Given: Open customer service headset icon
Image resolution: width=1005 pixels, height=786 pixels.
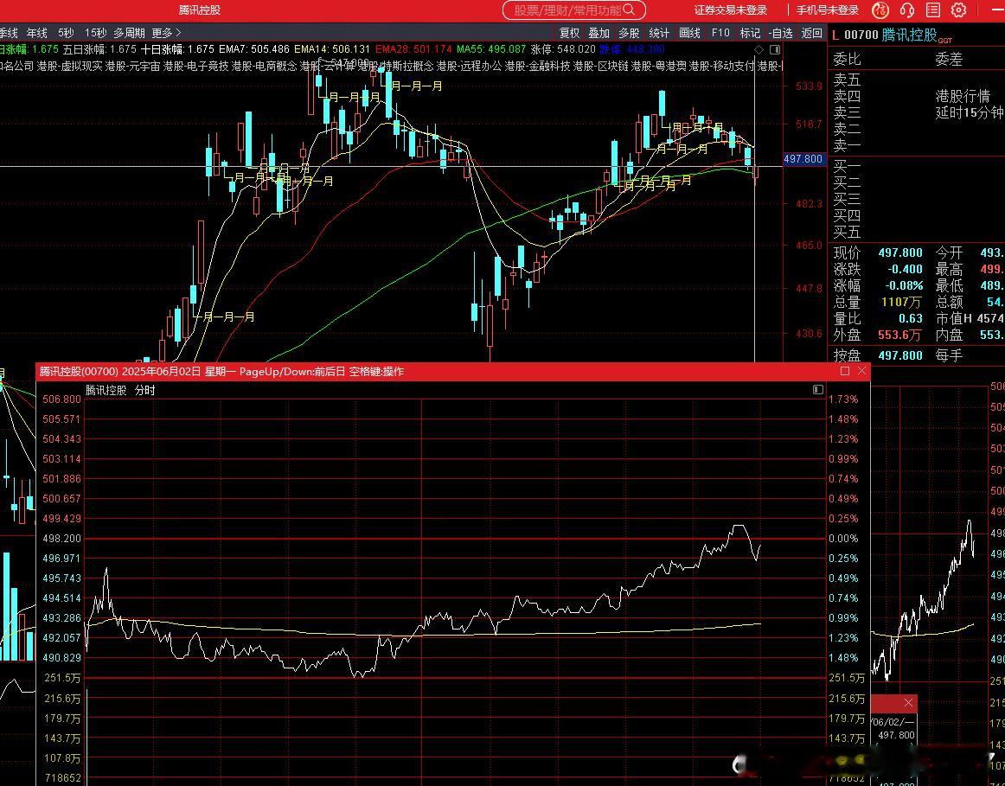Looking at the screenshot, I should (x=907, y=10).
